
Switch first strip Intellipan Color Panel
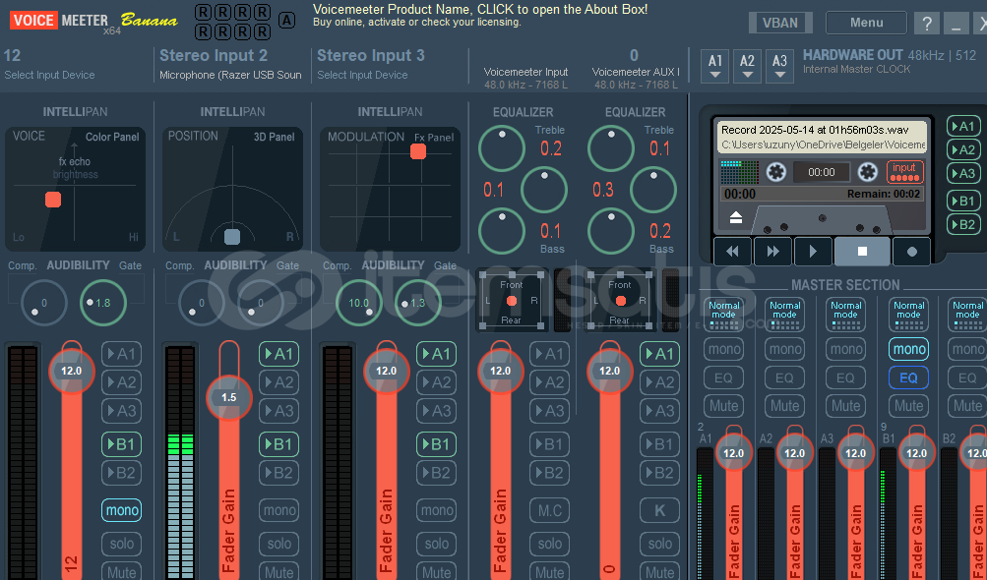click(112, 137)
